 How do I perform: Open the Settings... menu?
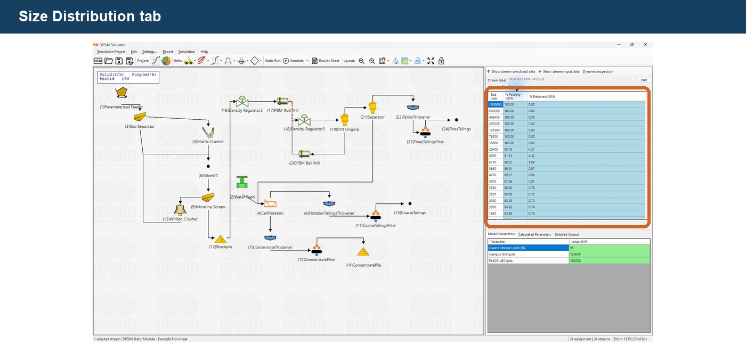tap(150, 52)
